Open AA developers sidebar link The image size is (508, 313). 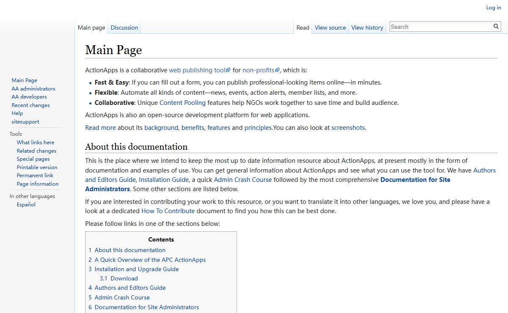pyautogui.click(x=29, y=97)
